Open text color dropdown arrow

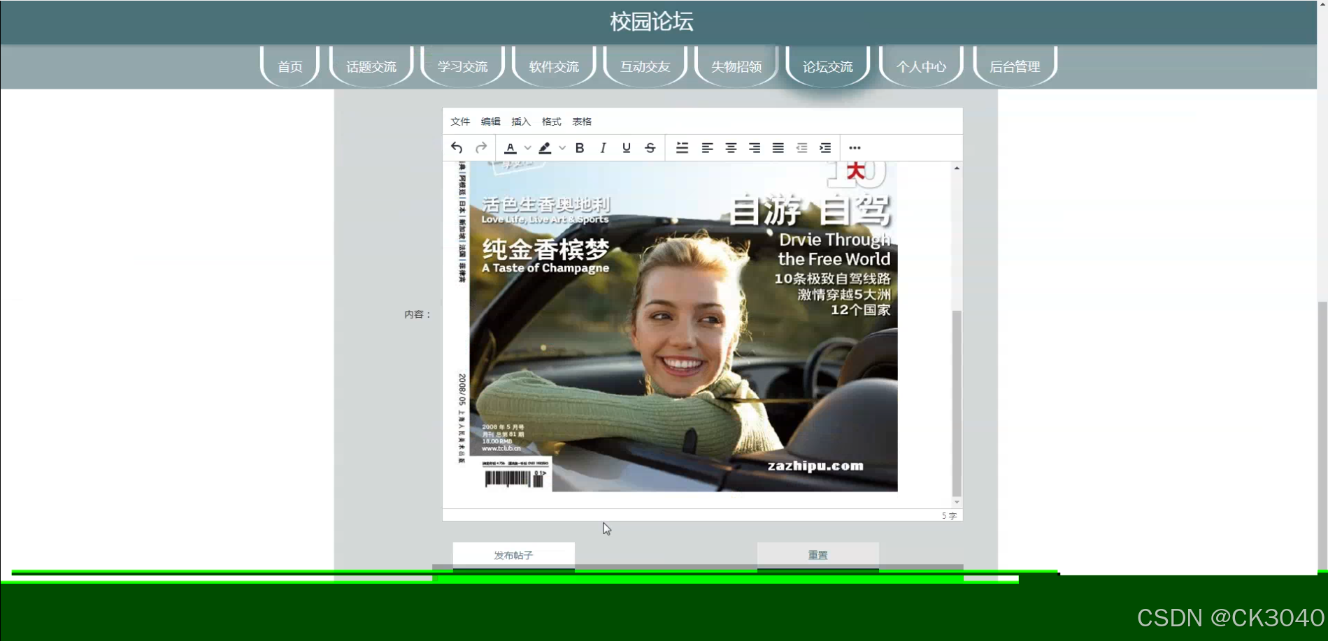pyautogui.click(x=528, y=148)
